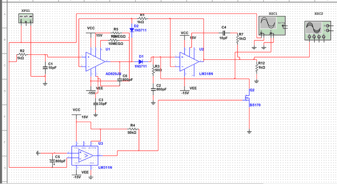
Task: Select capacitor C4 10pF symbol
Action: click(x=224, y=33)
